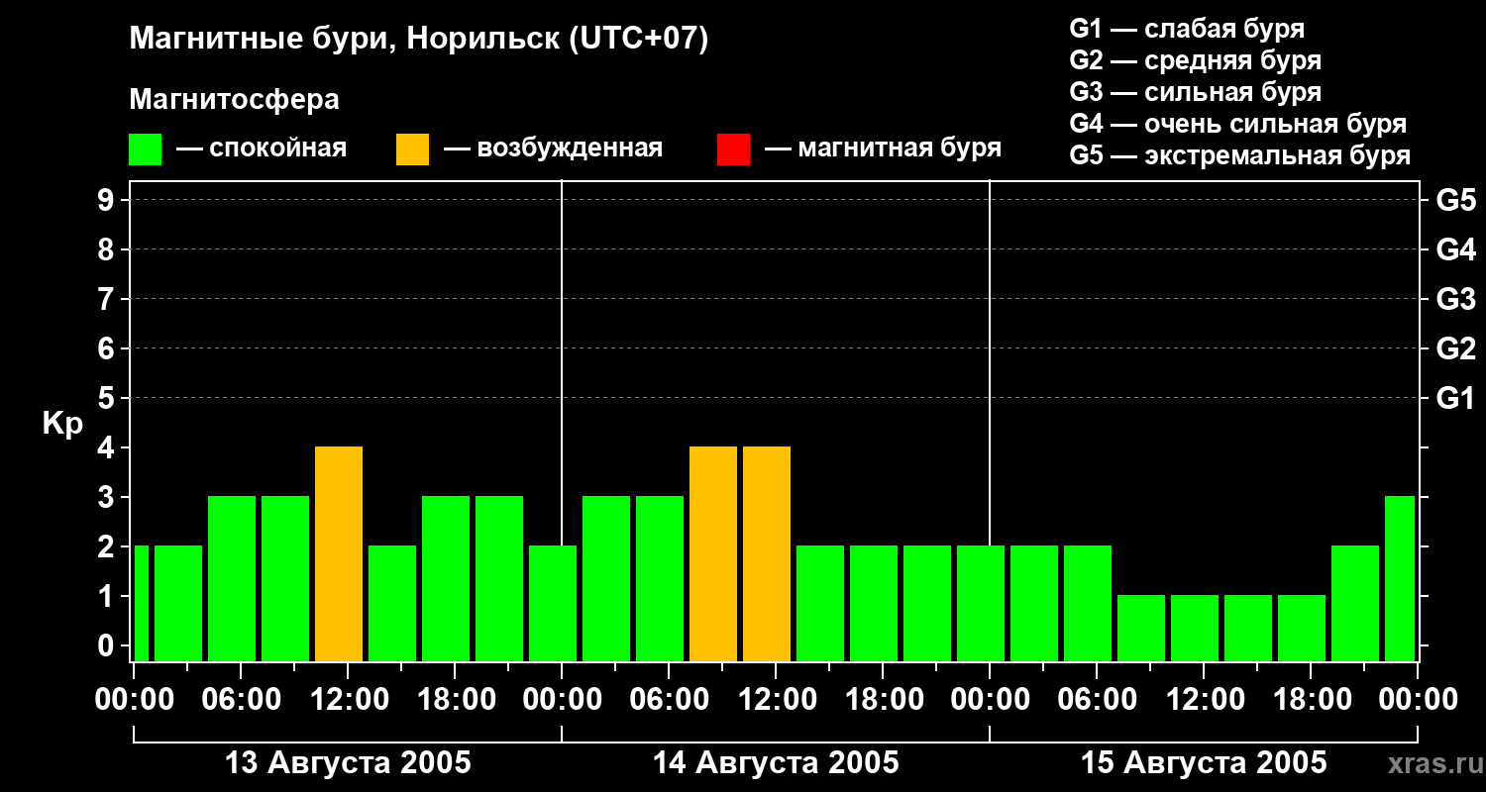Click 'G5 — экстремальная буря' legend line
The height and width of the screenshot is (792, 1486).
[x=1239, y=155]
